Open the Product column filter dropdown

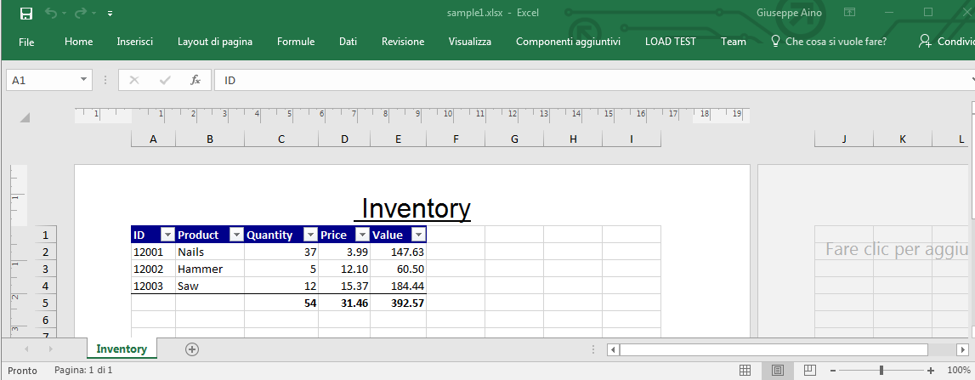point(236,235)
